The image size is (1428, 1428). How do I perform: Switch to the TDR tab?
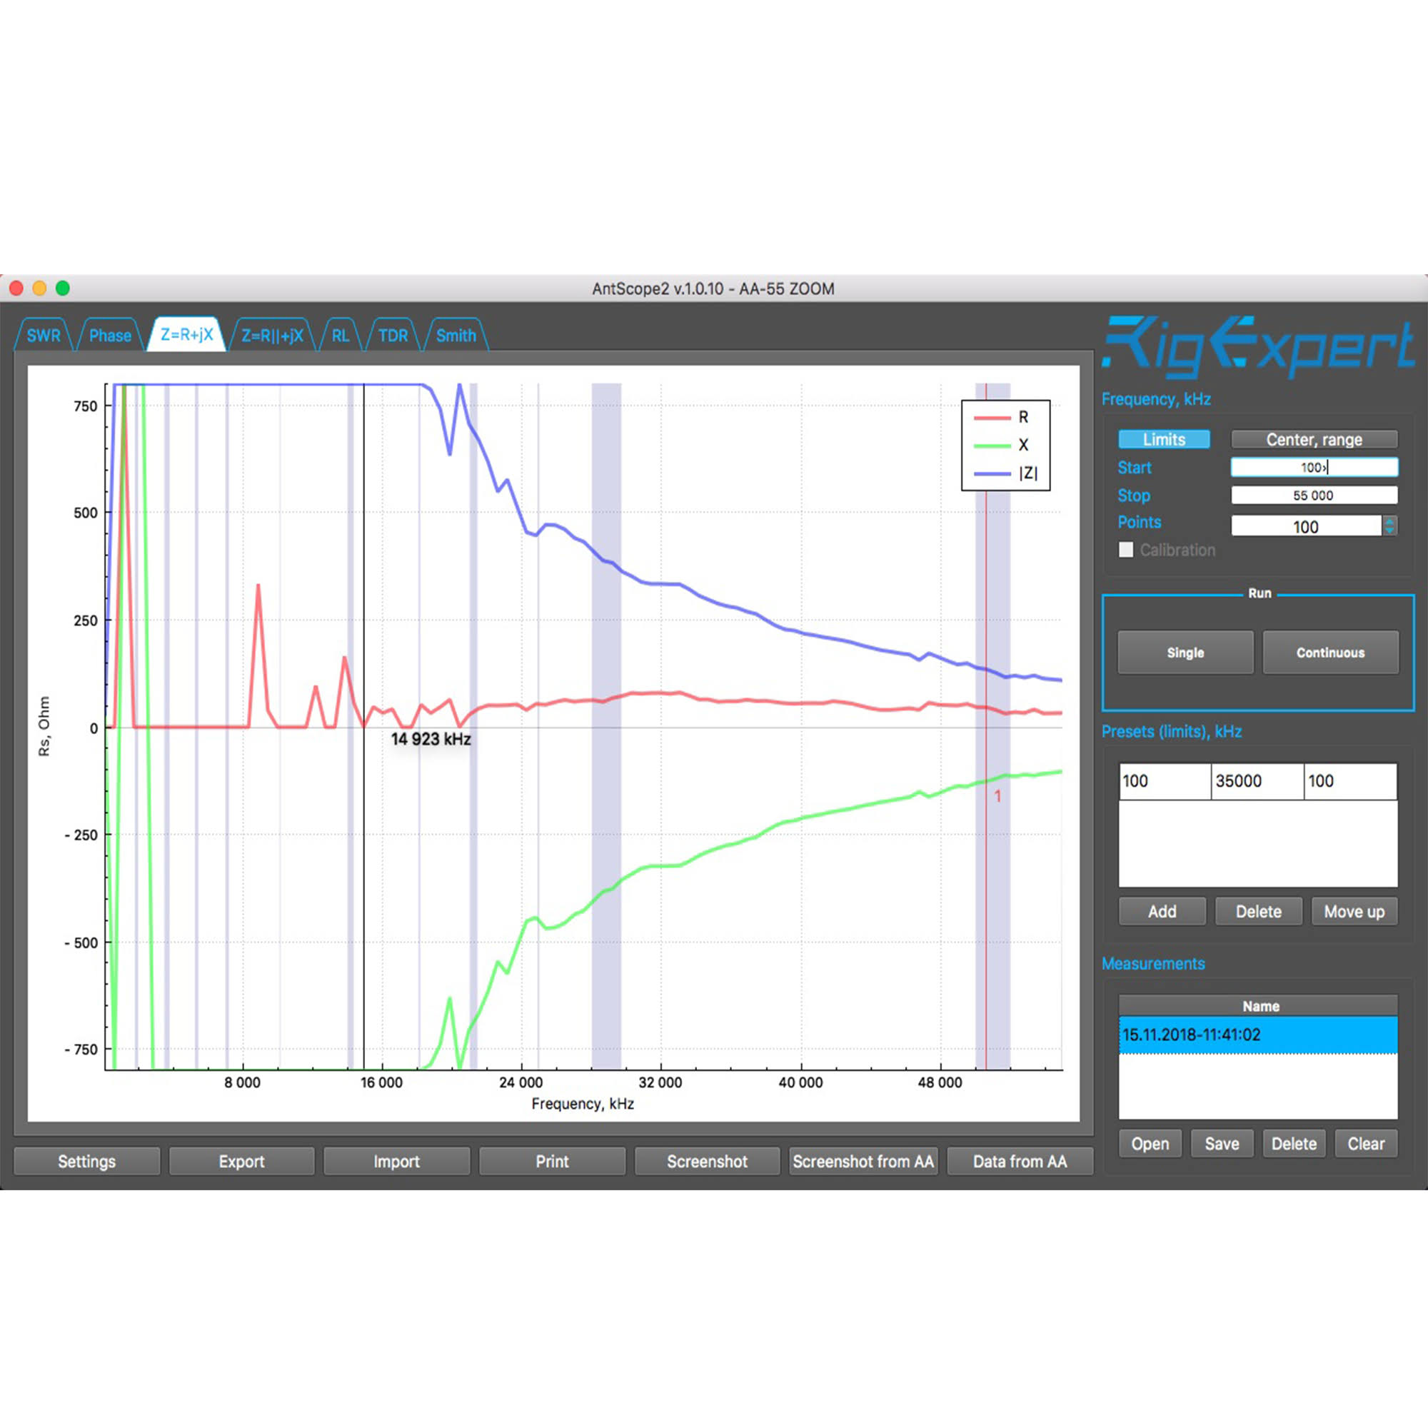[393, 336]
